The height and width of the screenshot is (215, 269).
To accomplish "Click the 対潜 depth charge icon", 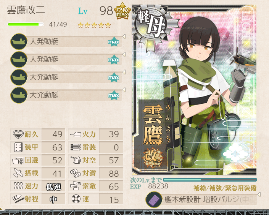I will pyautogui.click(x=76, y=173).
